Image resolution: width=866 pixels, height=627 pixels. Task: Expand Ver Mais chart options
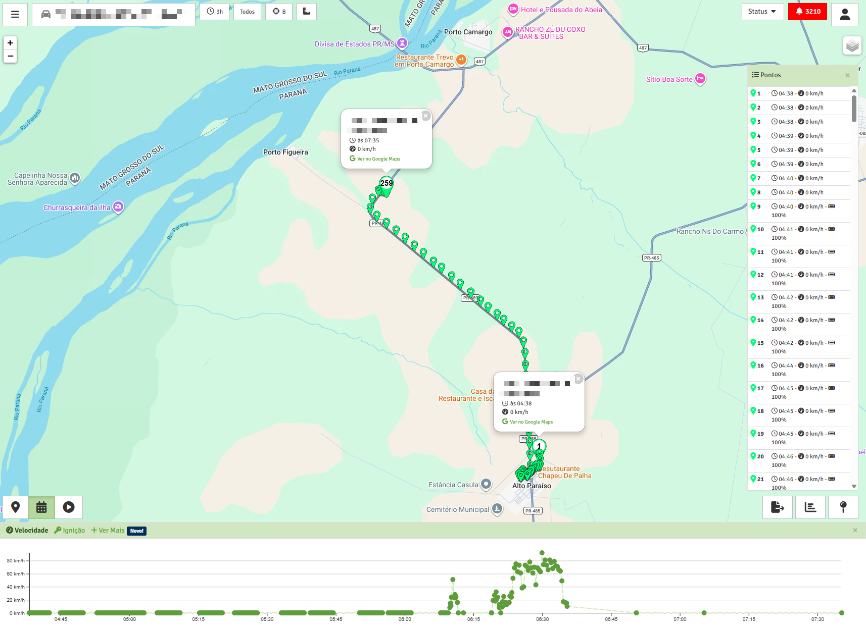(x=108, y=530)
